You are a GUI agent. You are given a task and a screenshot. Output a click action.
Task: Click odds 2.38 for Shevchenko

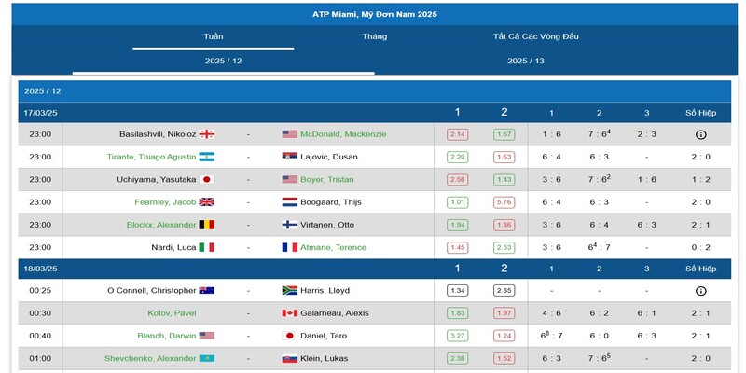[x=457, y=358]
